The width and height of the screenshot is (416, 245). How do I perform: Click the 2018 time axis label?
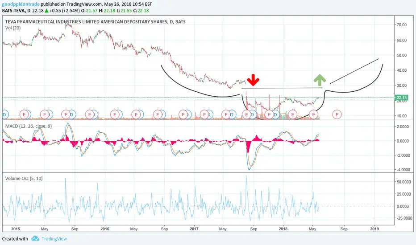283,229
